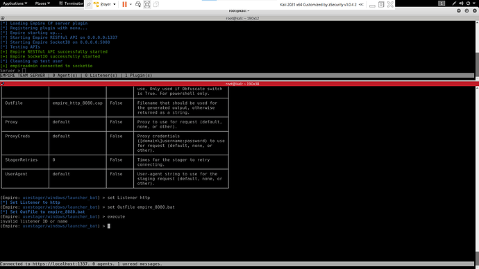Screen dimensions: 479x269
Task: Click the Unity mode icon
Action: tap(156, 4)
